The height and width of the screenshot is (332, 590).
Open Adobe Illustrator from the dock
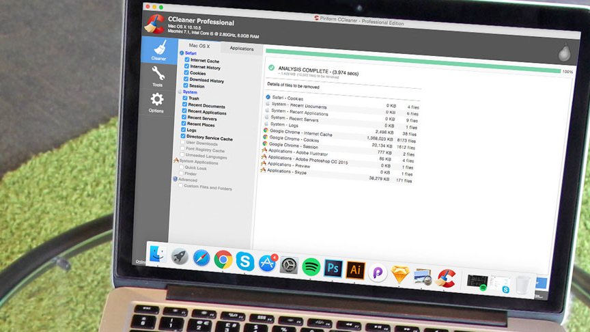click(x=355, y=270)
